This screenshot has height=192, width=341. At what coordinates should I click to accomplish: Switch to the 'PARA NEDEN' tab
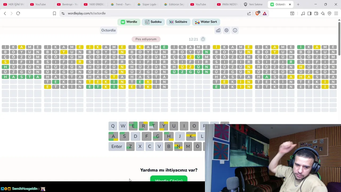(x=227, y=4)
